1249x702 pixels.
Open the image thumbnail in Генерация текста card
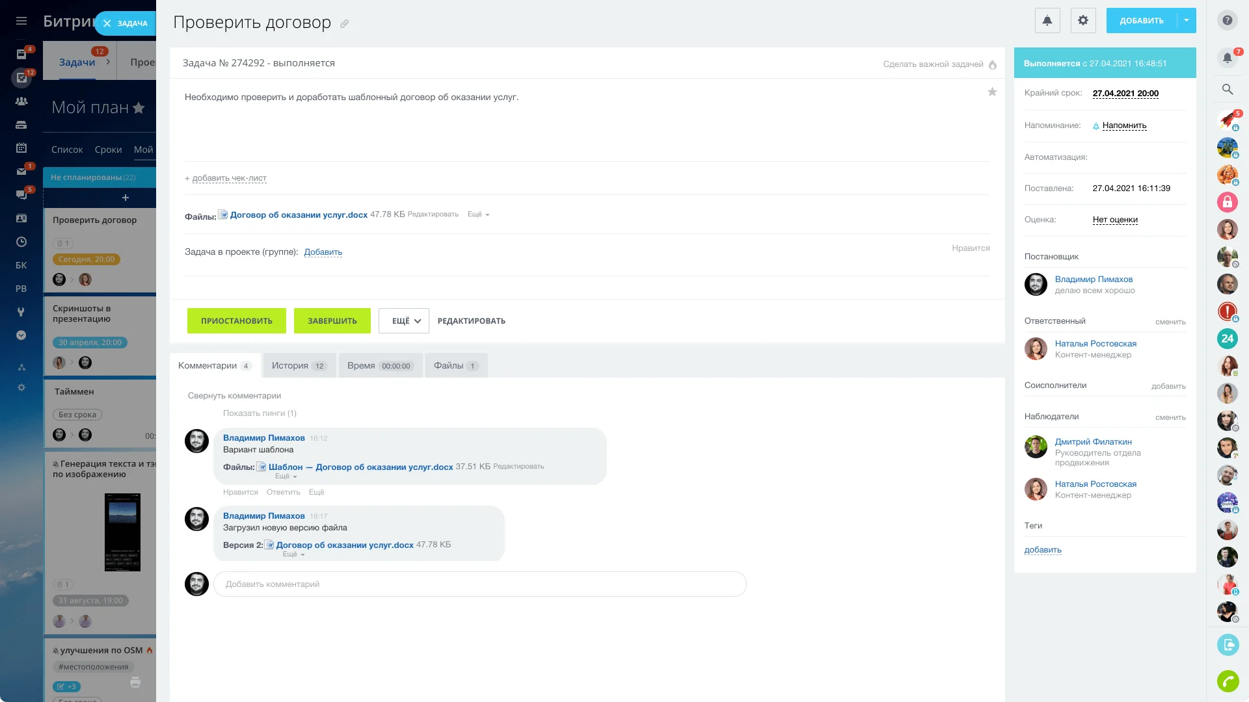coord(122,532)
